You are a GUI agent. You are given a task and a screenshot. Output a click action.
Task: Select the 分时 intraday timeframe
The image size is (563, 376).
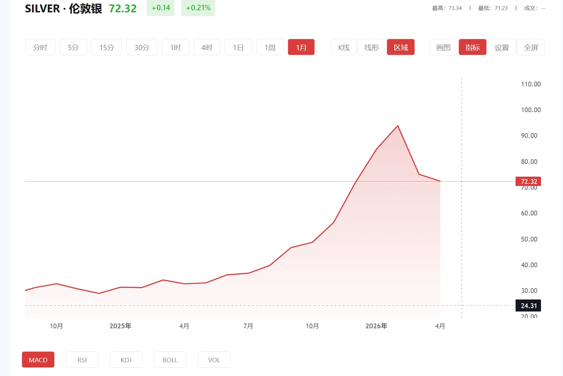coord(40,47)
